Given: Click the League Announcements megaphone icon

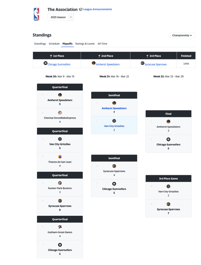Looking at the screenshot, I should click(x=81, y=9).
